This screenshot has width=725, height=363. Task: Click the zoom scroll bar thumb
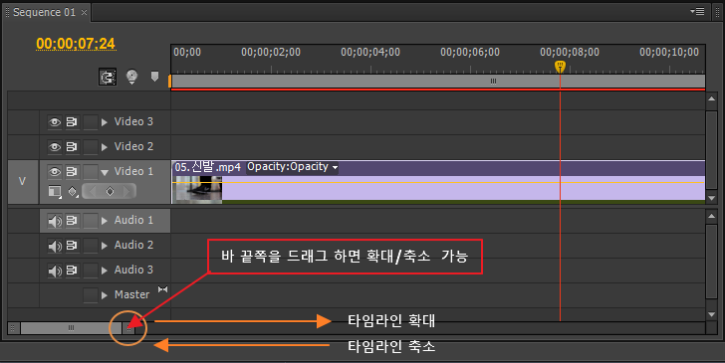[x=71, y=328]
